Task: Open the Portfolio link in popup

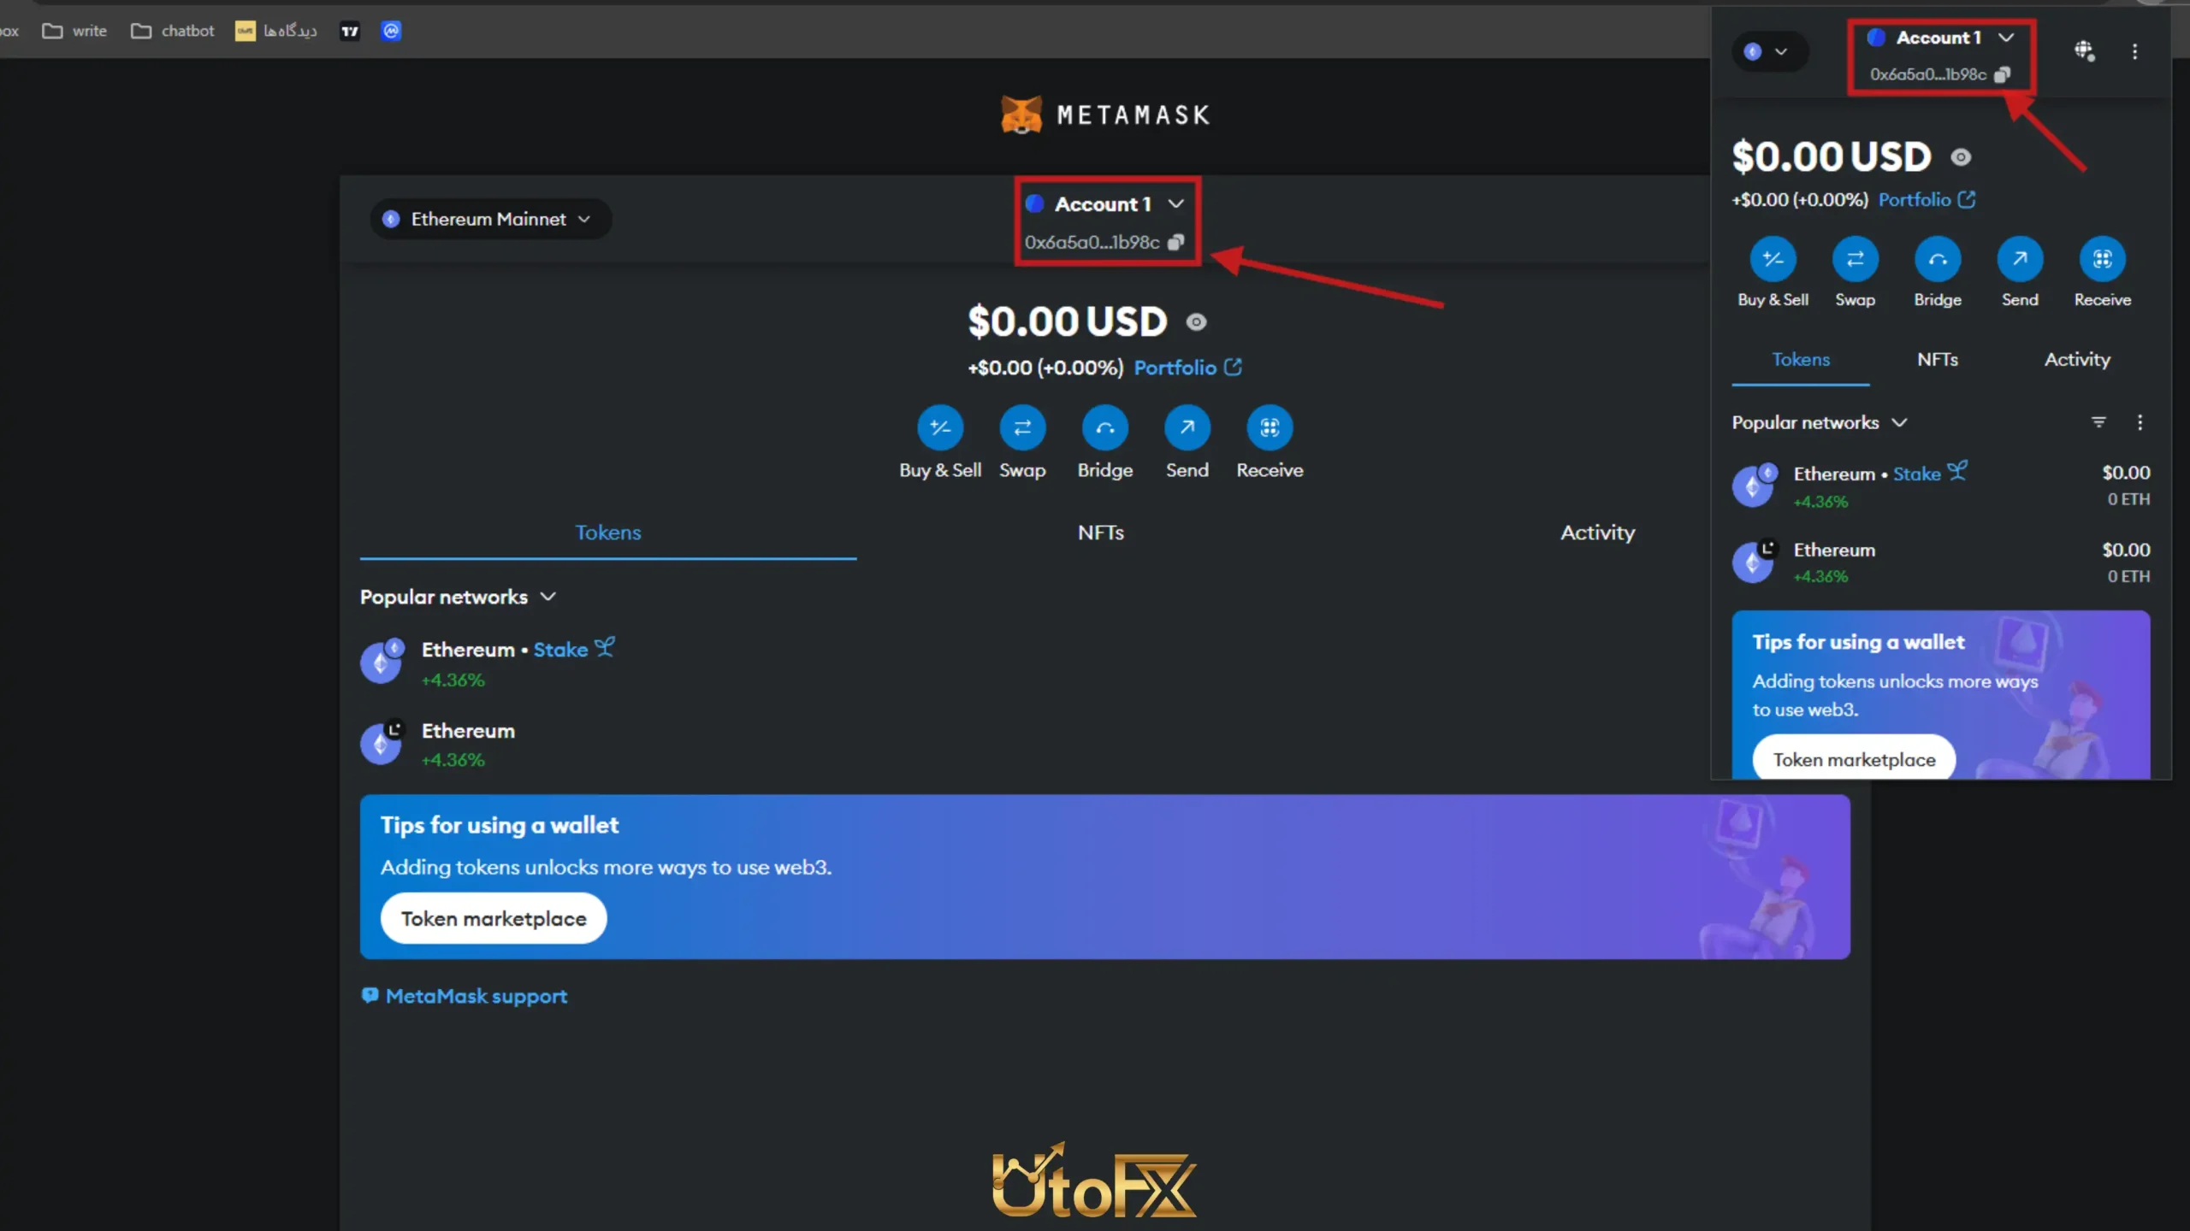Action: click(1927, 200)
